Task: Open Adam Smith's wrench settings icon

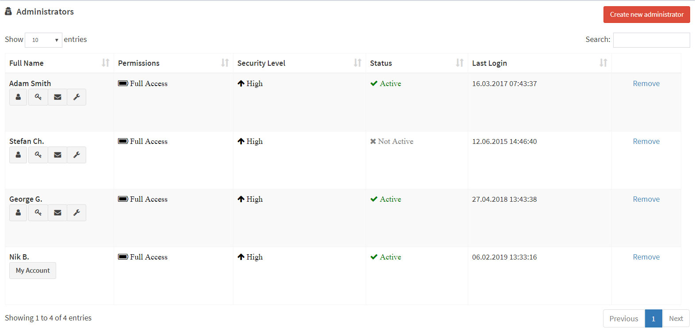Action: click(x=76, y=97)
